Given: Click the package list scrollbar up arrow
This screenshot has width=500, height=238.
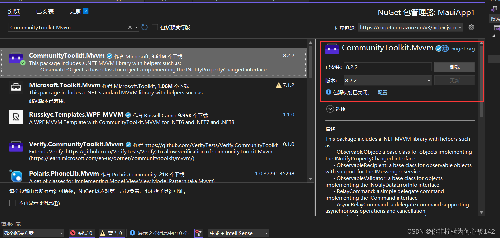Looking at the screenshot, I should (311, 43).
